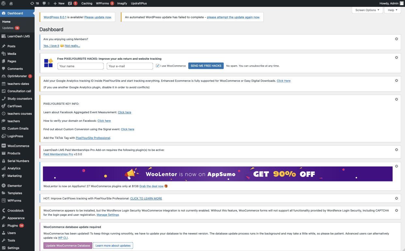Open the LearnDash LMS sidebar menu
Screen dimensions: 405x251
(x=17, y=36)
